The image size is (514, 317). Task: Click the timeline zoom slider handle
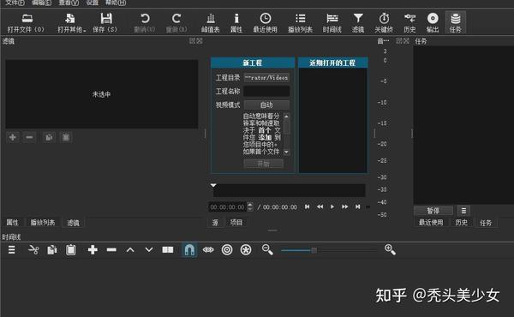click(314, 250)
